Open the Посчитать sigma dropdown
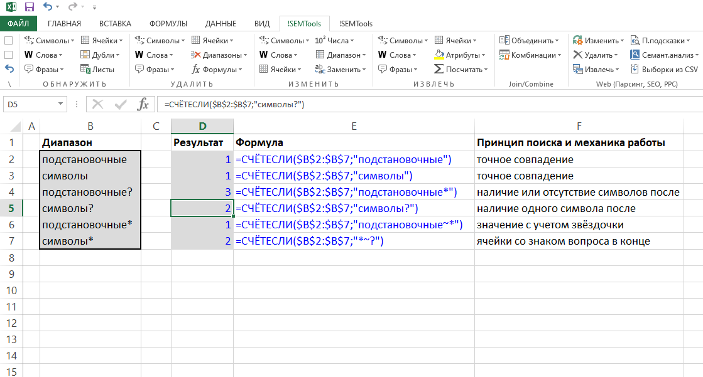703x377 pixels. click(x=461, y=70)
